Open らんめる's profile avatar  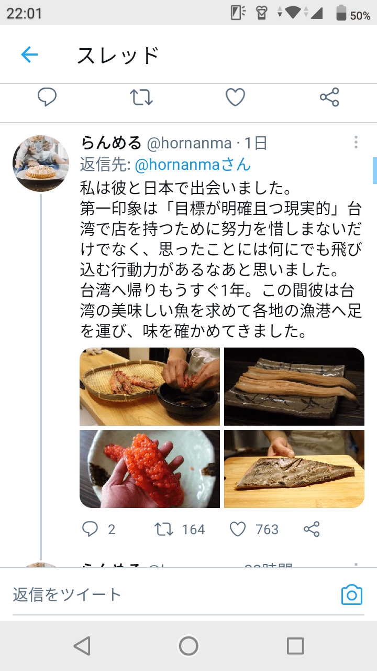pyautogui.click(x=41, y=164)
